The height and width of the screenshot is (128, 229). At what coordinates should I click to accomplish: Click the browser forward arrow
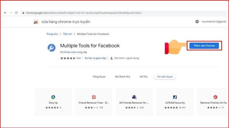11,13
